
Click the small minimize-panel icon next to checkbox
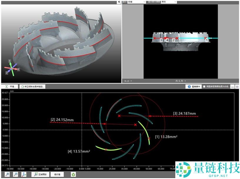point(232,87)
